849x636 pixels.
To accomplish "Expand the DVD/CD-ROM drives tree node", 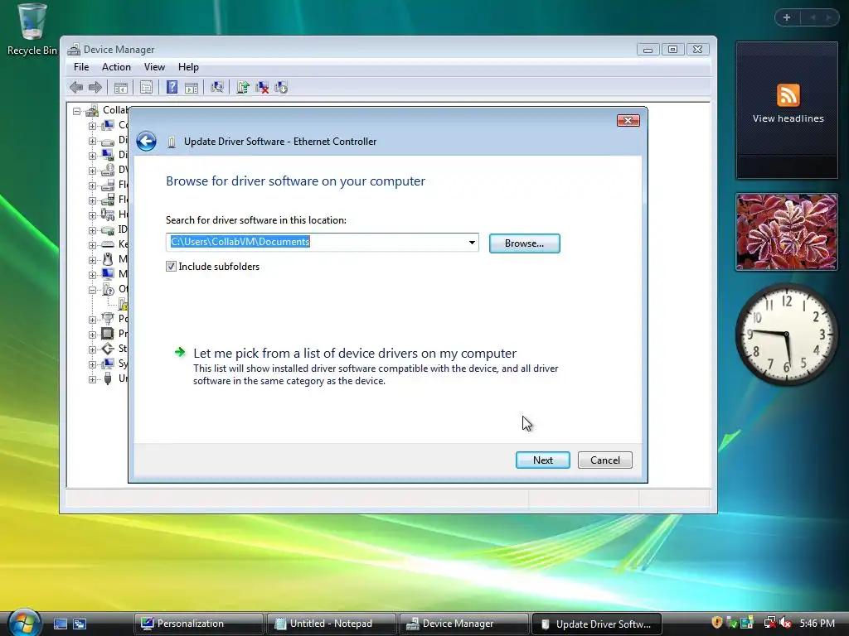I will 92,171.
